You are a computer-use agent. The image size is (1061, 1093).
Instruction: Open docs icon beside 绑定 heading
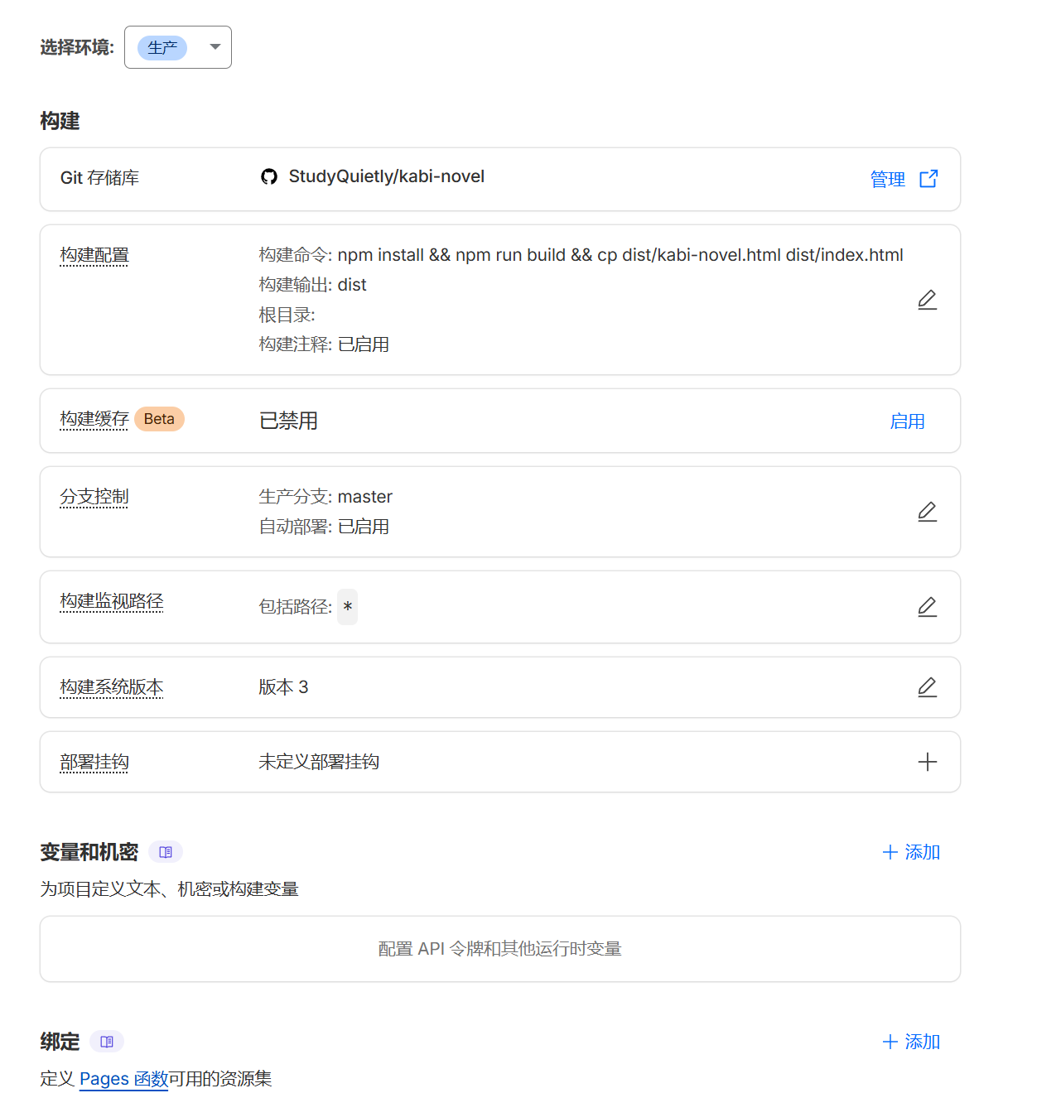pyautogui.click(x=107, y=1042)
